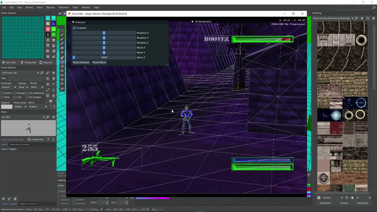Image resolution: width=377 pixels, height=212 pixels.
Task: Collapse the Freecam section
Action: tap(73, 22)
